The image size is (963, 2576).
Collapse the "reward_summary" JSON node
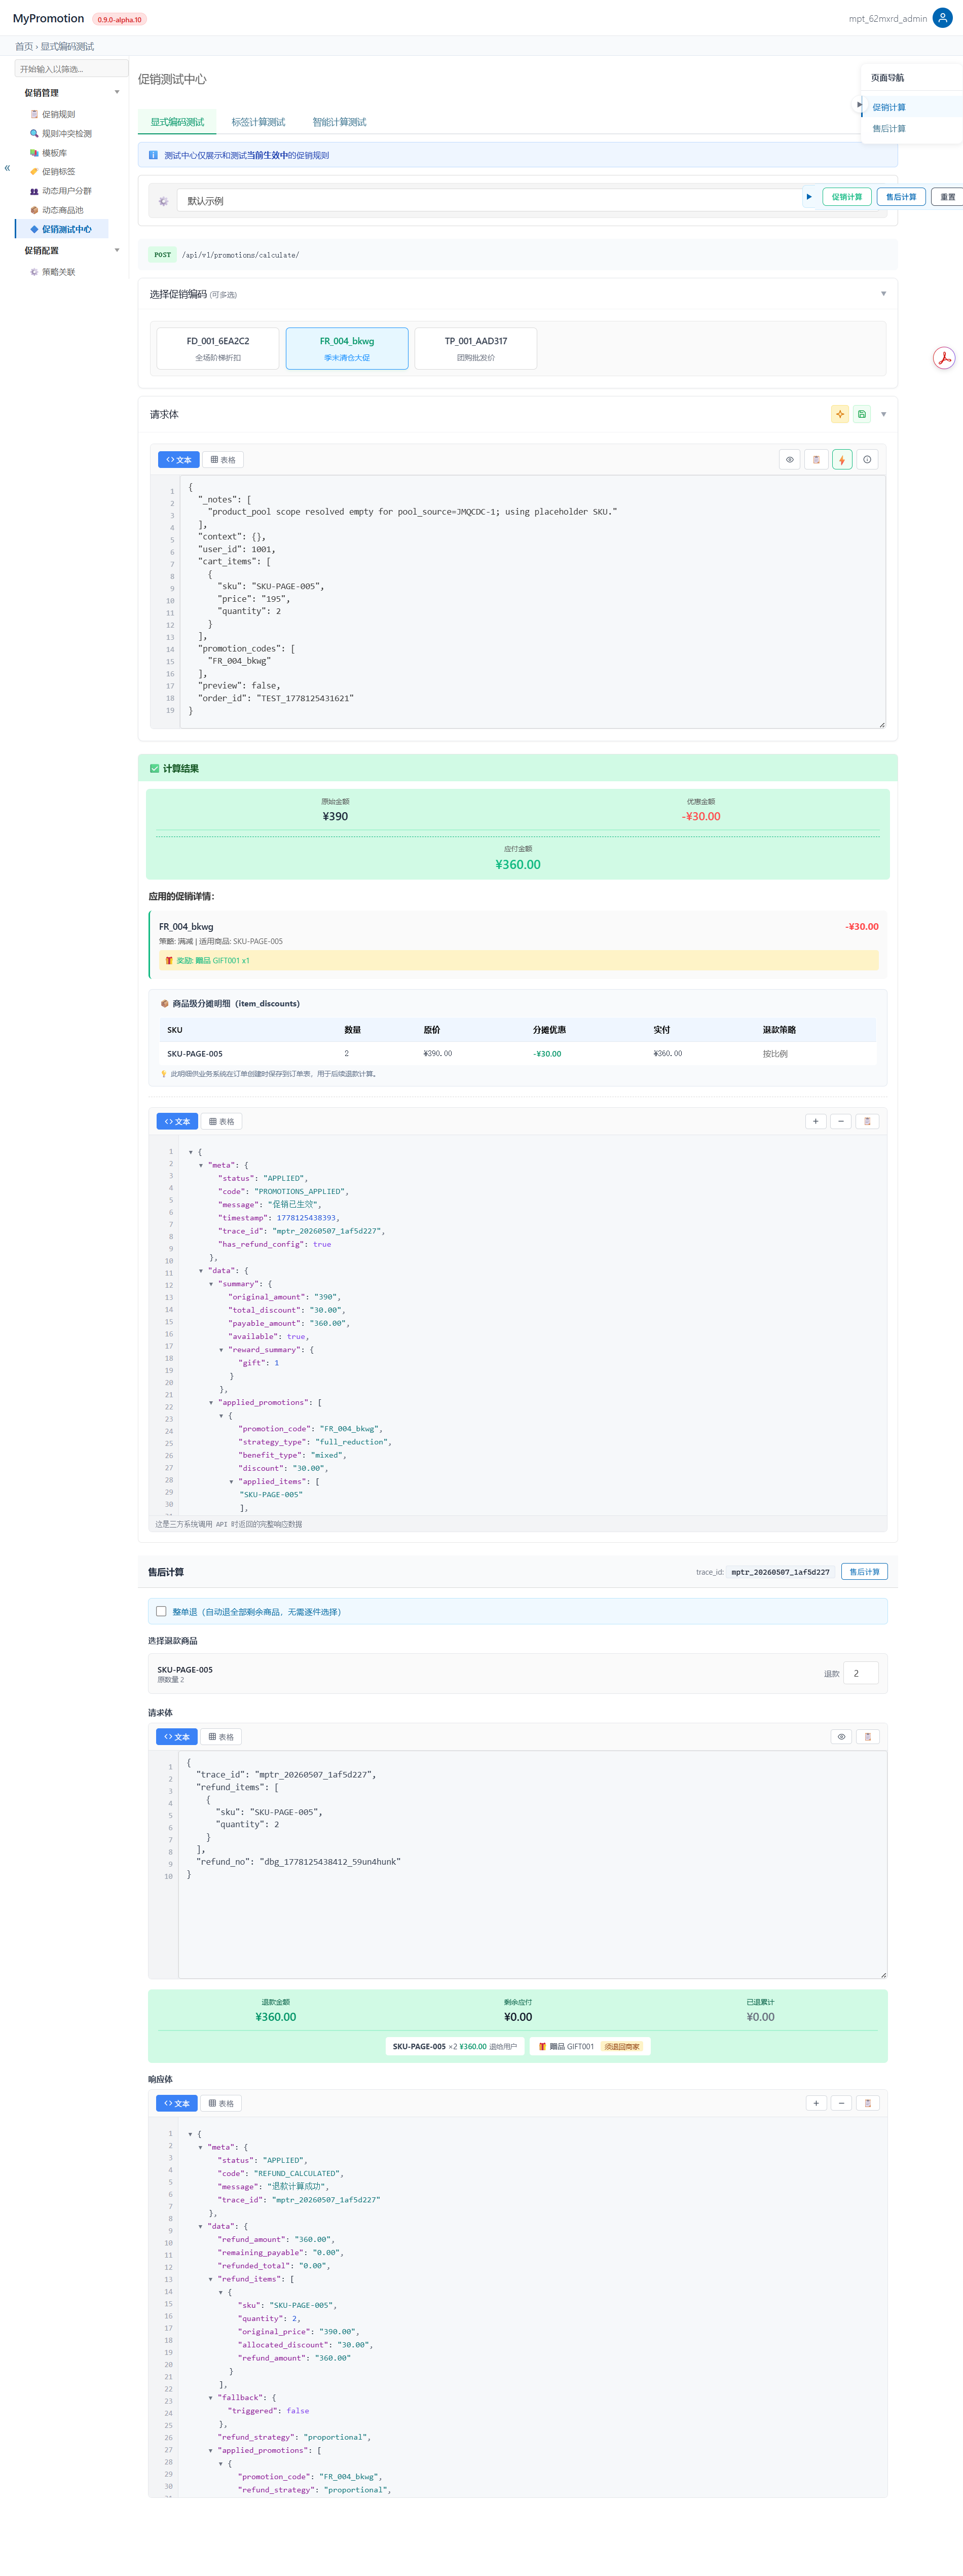coord(221,1350)
